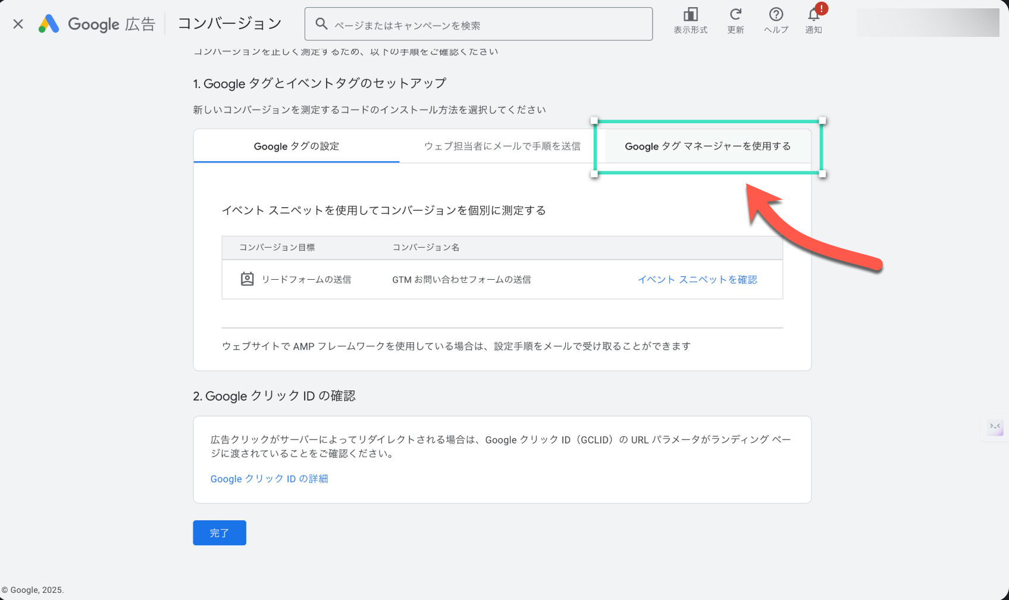
Task: Click the lead form icon beside リードフォームの送信
Action: tap(247, 279)
